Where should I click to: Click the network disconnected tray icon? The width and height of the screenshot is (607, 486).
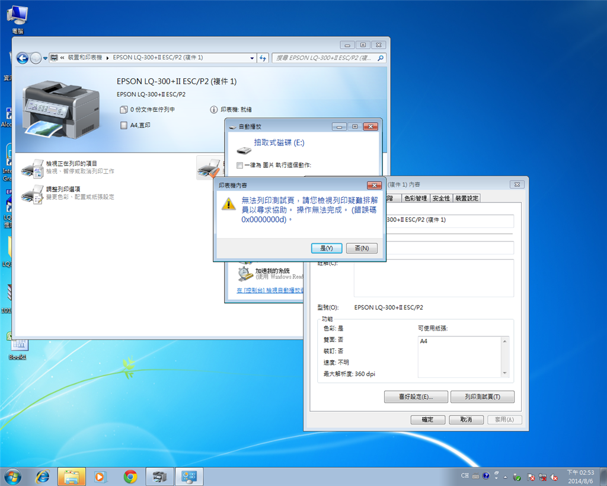[x=543, y=478]
